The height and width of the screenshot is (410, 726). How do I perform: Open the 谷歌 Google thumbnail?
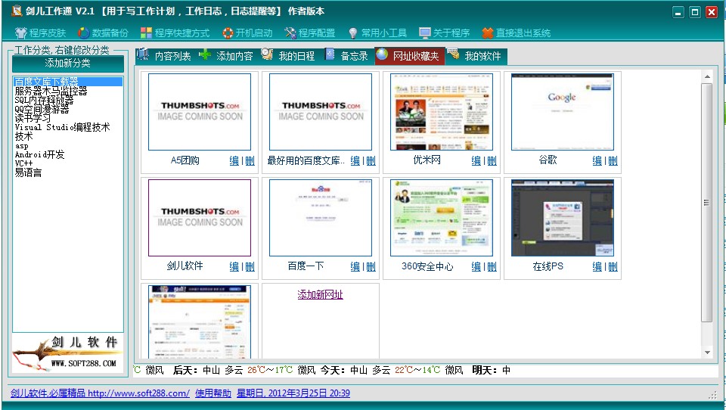tap(563, 112)
